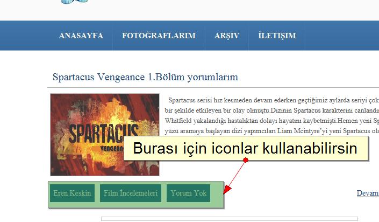Open the ARŞIV menu item
The width and height of the screenshot is (379, 222).
[227, 36]
